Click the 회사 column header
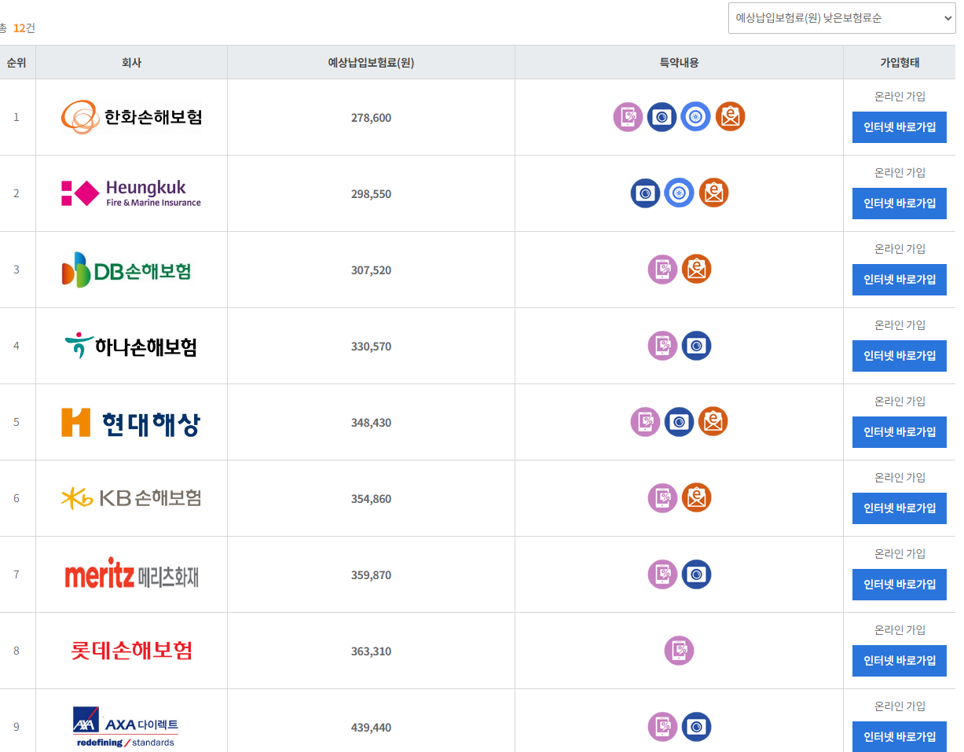 [x=131, y=63]
